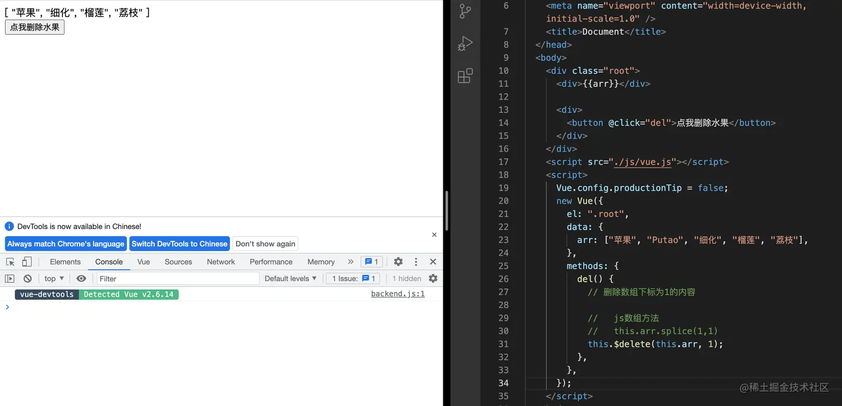Click the Vue.config.productionTip line
The width and height of the screenshot is (842, 406).
click(642, 188)
